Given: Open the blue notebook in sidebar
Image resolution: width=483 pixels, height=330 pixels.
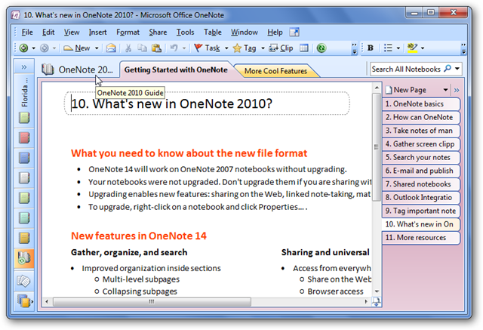Looking at the screenshot, I should coord(24,158).
